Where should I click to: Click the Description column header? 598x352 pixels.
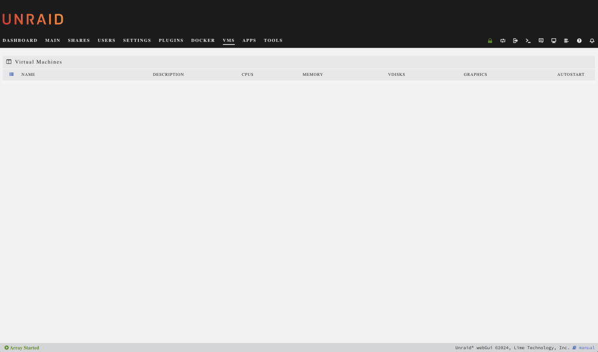tap(168, 75)
